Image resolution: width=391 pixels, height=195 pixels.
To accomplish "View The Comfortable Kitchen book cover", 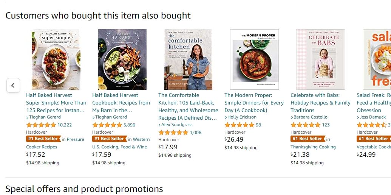I will tap(188, 59).
